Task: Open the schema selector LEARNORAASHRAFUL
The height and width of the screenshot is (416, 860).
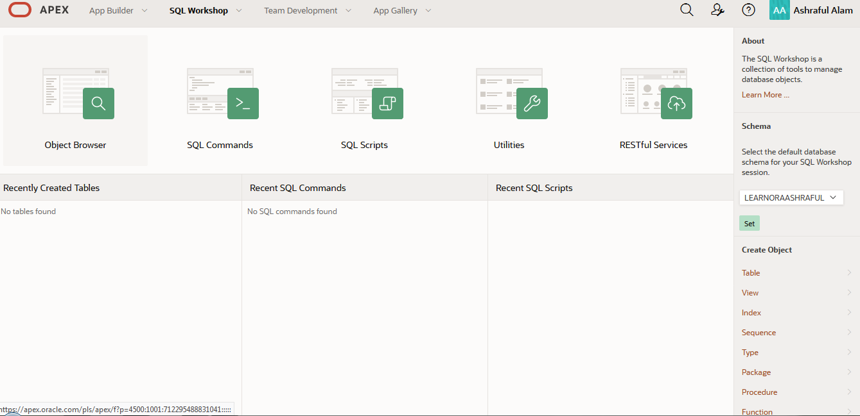Action: (x=791, y=198)
